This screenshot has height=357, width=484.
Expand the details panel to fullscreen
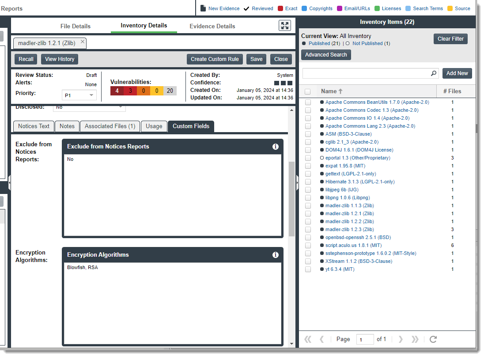pos(285,26)
